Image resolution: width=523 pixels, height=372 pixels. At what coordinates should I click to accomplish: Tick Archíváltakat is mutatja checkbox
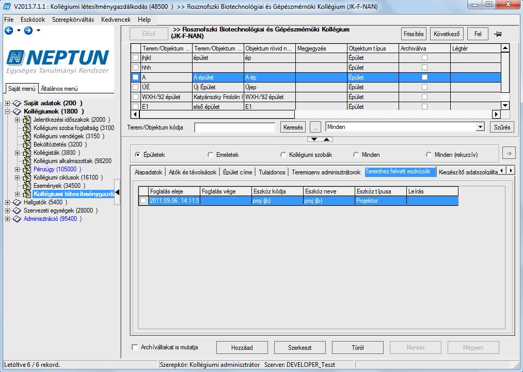(x=135, y=347)
